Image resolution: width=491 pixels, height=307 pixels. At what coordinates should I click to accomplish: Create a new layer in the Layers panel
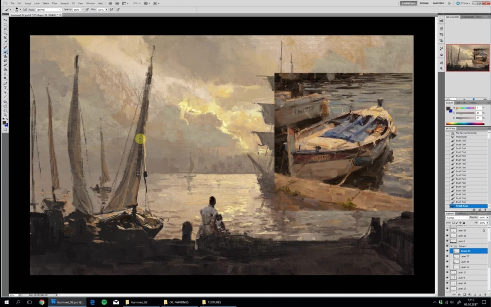[x=480, y=295]
